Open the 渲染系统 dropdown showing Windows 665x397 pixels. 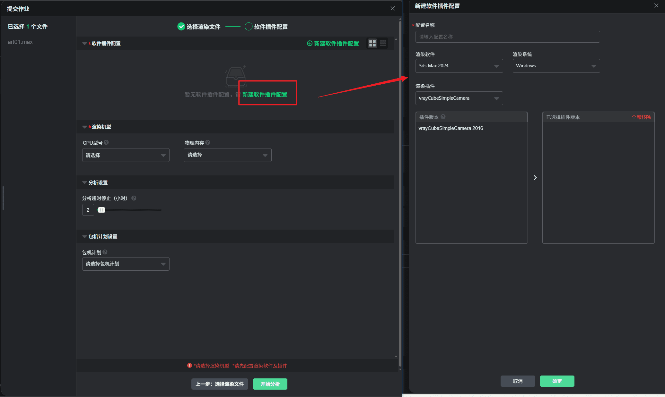coord(556,66)
